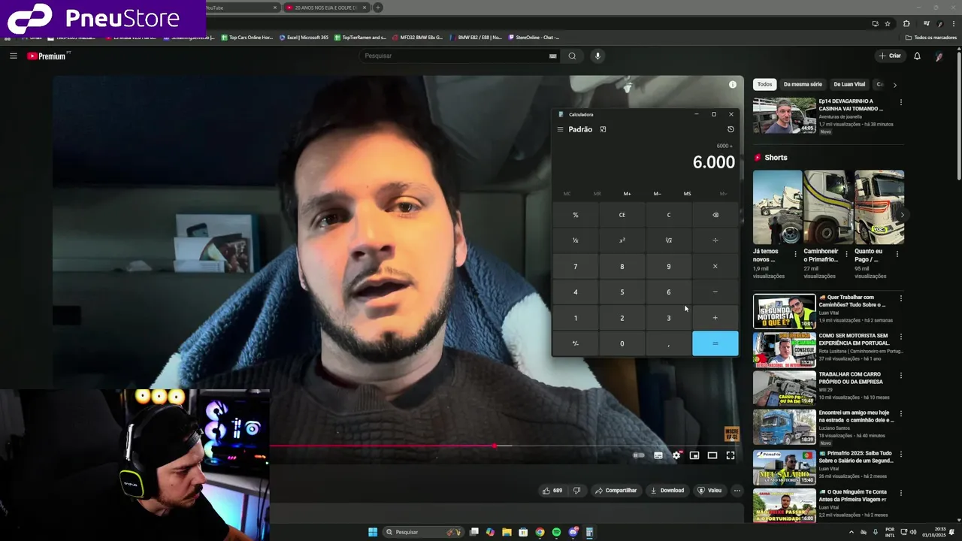Open on-screen keyboard in YouTube search
Image resolution: width=962 pixels, height=541 pixels.
pos(553,56)
